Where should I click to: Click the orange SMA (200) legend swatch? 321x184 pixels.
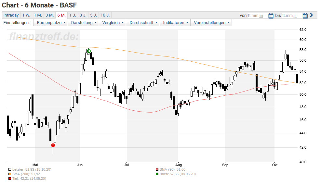tap(10, 174)
